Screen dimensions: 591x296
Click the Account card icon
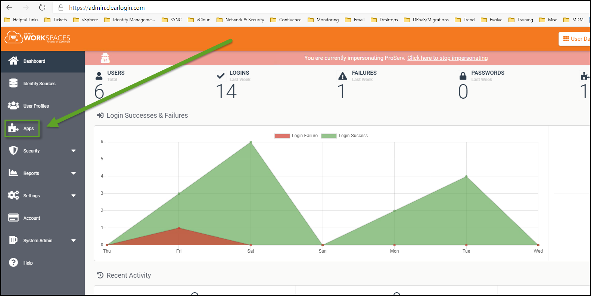(x=13, y=218)
